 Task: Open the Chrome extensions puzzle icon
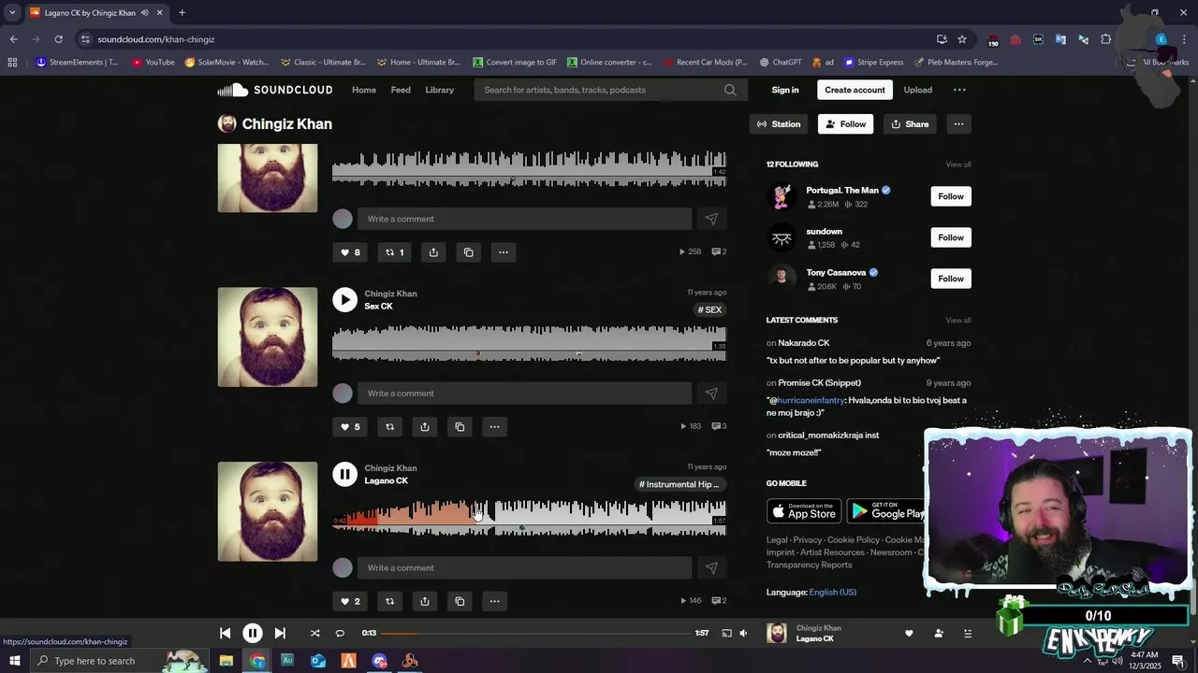point(1106,39)
